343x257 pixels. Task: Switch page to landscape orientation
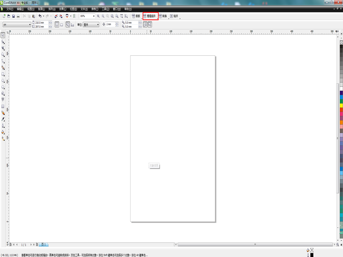click(62, 25)
